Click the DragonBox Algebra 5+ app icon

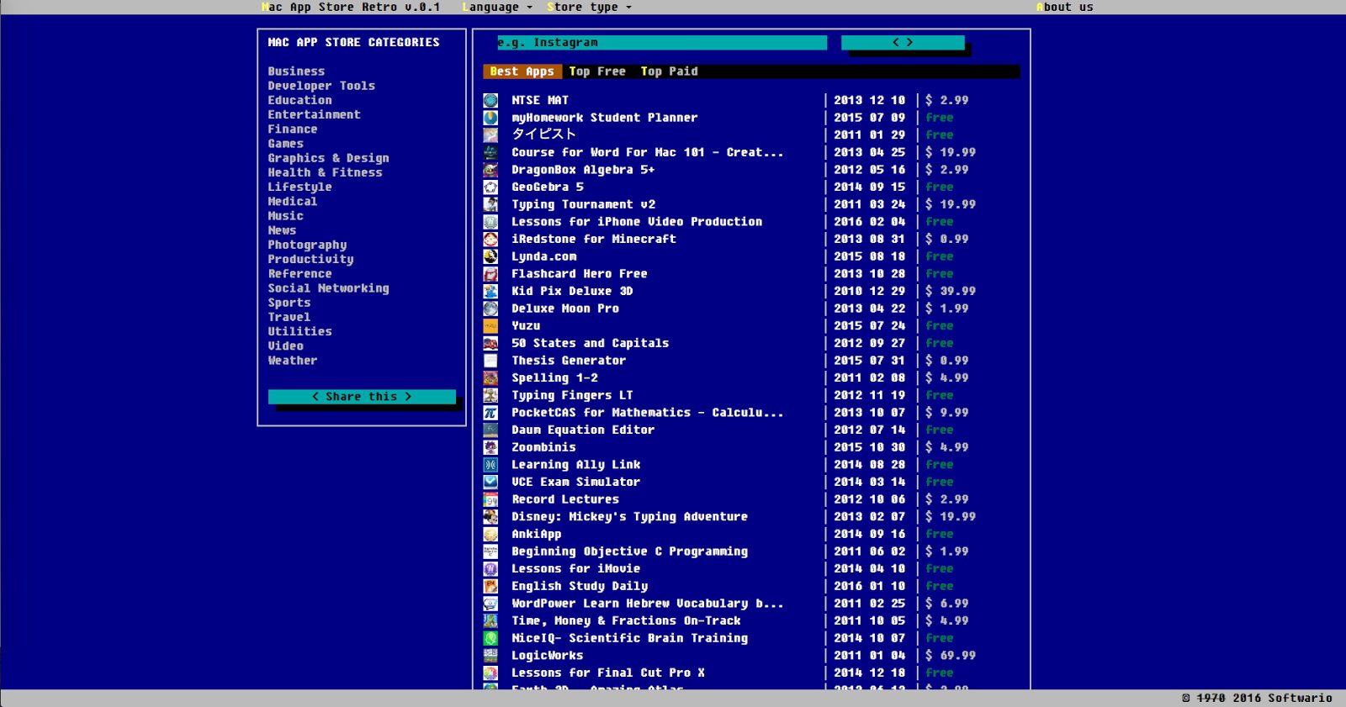[x=490, y=170]
